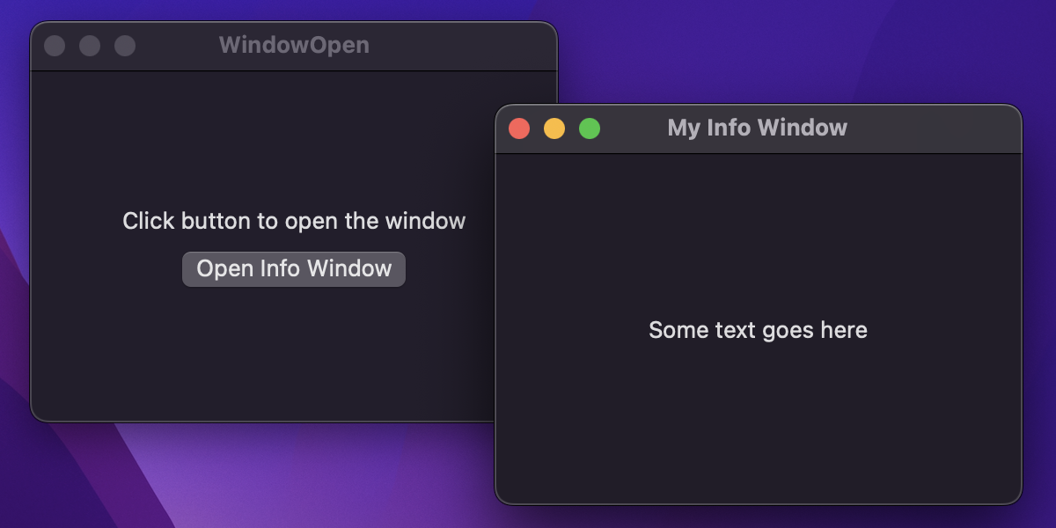
Task: Minimize My Info Window with yellow button
Action: [554, 128]
